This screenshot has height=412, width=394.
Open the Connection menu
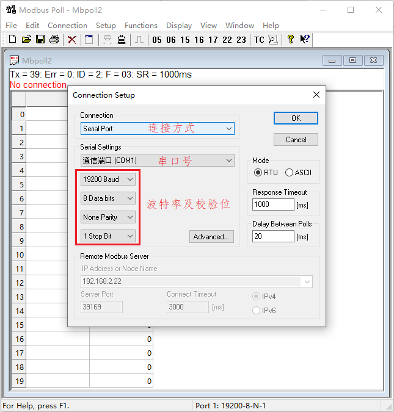(67, 26)
